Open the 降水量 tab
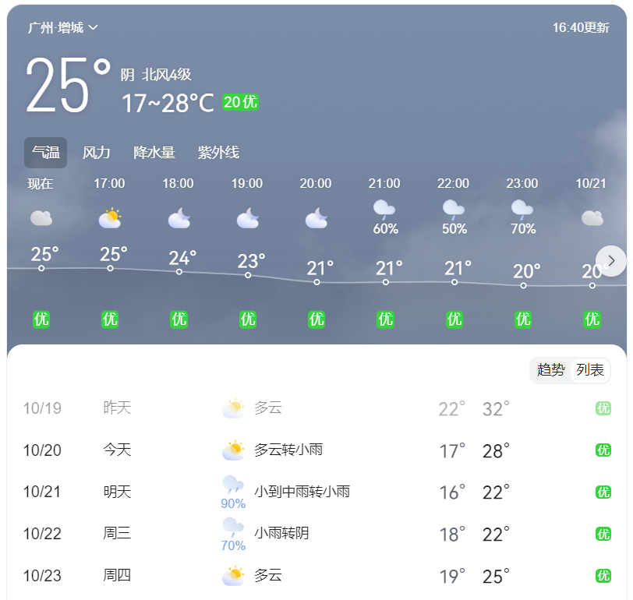The height and width of the screenshot is (600, 633). pyautogui.click(x=154, y=153)
